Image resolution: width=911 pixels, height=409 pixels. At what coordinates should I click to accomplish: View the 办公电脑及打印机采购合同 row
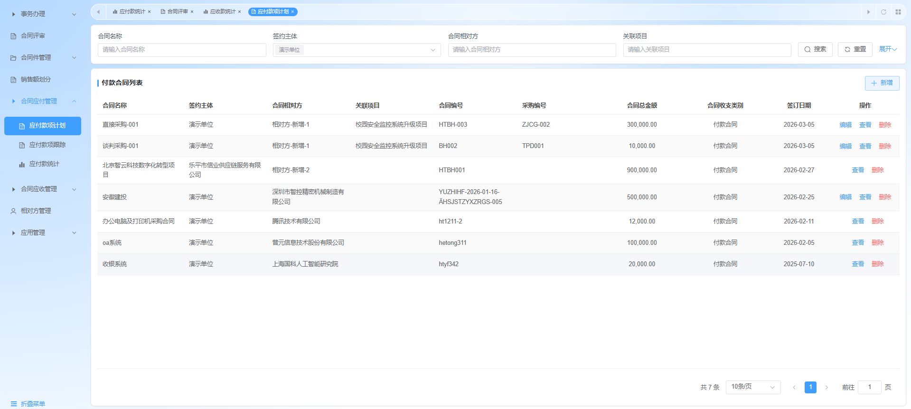[858, 221]
